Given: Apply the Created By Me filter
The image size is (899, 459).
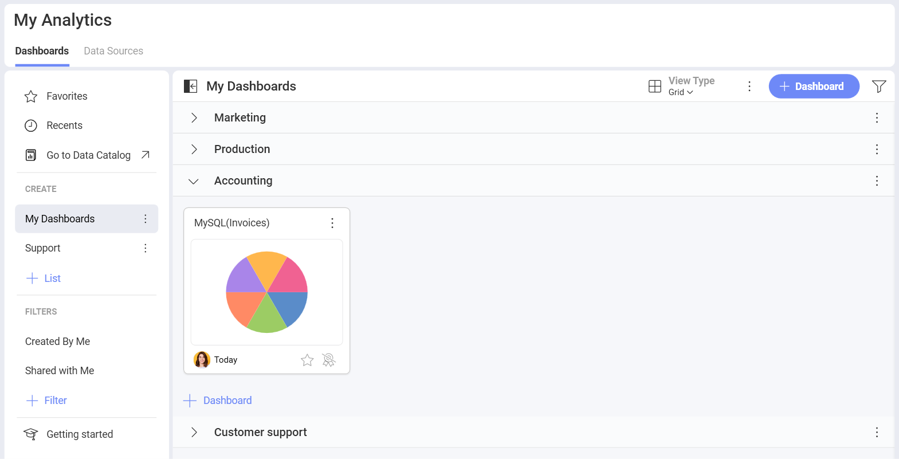Looking at the screenshot, I should point(57,342).
